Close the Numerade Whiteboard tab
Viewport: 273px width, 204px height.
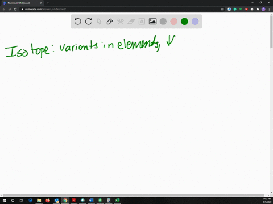pyautogui.click(x=41, y=3)
